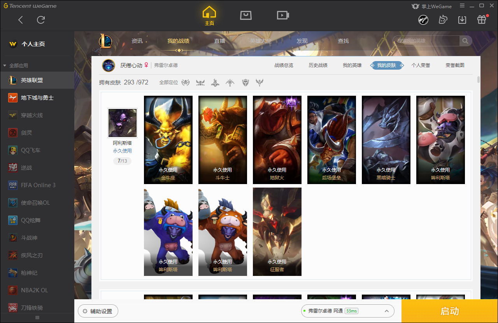Select 穿越火线 in the sidebar
Viewport: 498px width, 323px height.
click(37, 115)
